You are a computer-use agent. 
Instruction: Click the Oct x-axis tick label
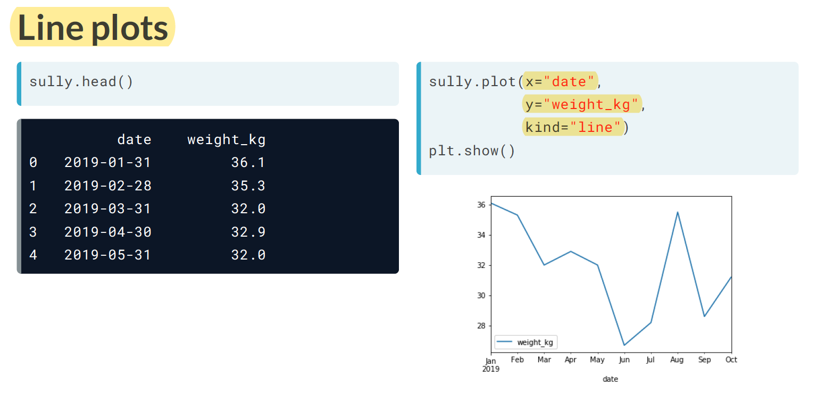[731, 360]
